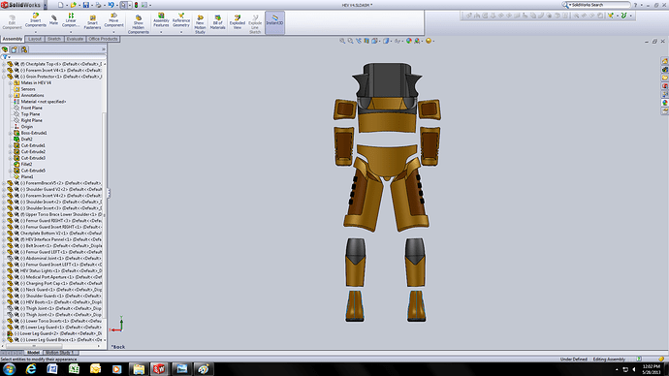Switch to the Evaluate tab
Viewport: 669px width, 376px height.
point(75,39)
